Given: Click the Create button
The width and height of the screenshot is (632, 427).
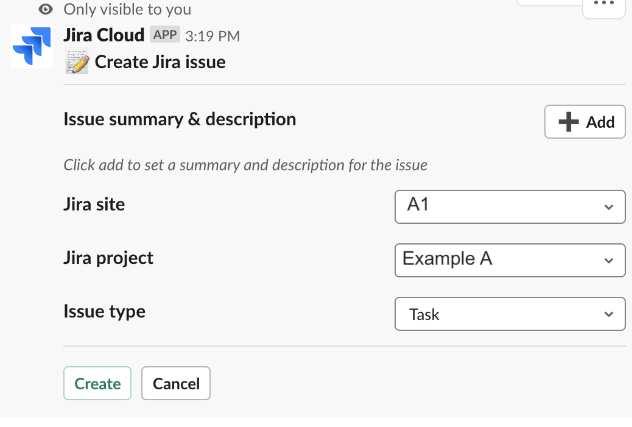Looking at the screenshot, I should [97, 383].
